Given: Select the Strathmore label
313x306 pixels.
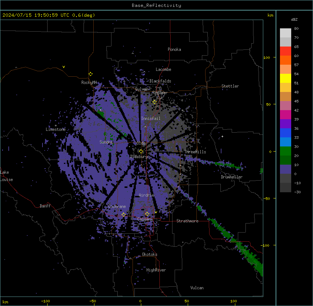Looking at the screenshot, I should point(187,221).
